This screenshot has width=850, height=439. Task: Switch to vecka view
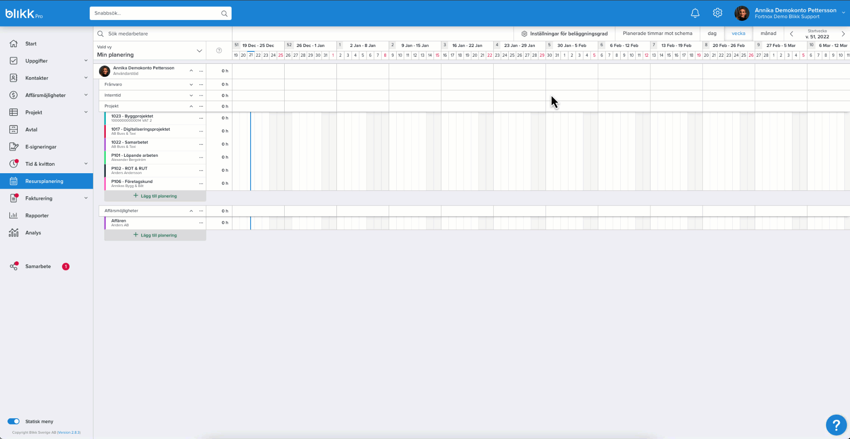(x=738, y=34)
